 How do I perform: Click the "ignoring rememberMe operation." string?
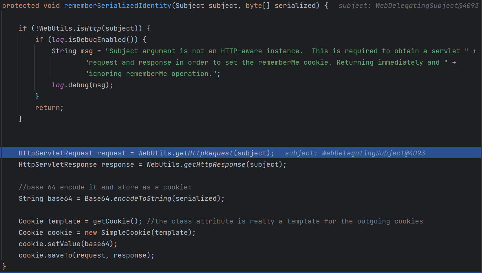[x=151, y=74]
